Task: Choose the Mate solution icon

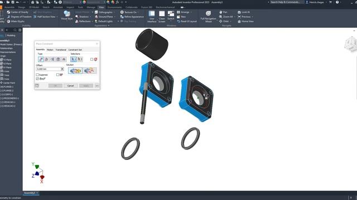Action: click(x=75, y=71)
